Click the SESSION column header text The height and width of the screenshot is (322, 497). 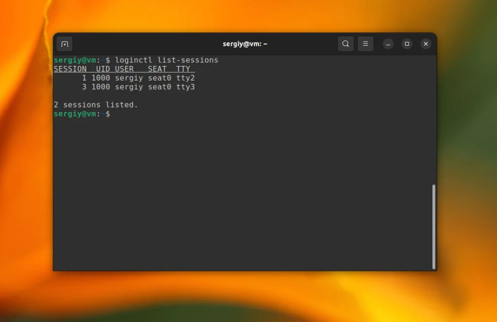[70, 69]
